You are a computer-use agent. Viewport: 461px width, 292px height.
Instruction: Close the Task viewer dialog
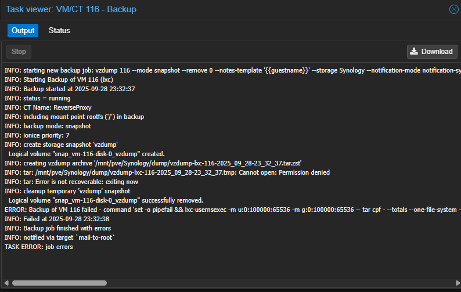click(x=453, y=9)
